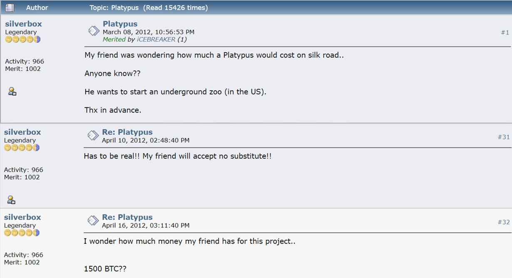This screenshot has width=512, height=278.
Task: Go to post permalink #31
Action: click(x=504, y=137)
